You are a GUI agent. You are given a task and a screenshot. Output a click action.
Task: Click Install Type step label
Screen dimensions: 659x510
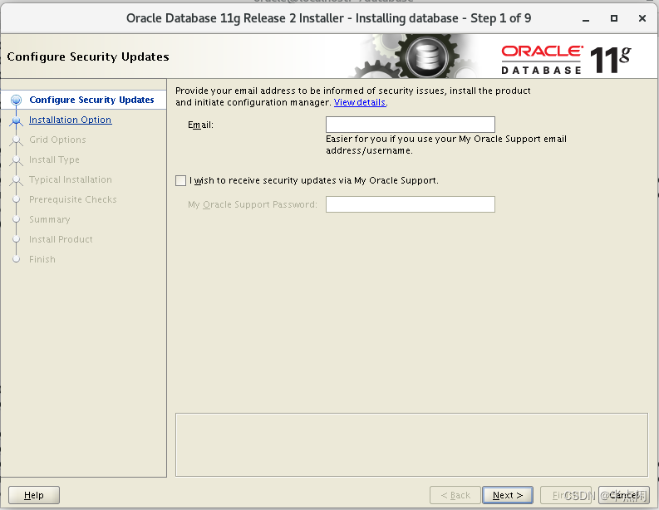(x=54, y=159)
